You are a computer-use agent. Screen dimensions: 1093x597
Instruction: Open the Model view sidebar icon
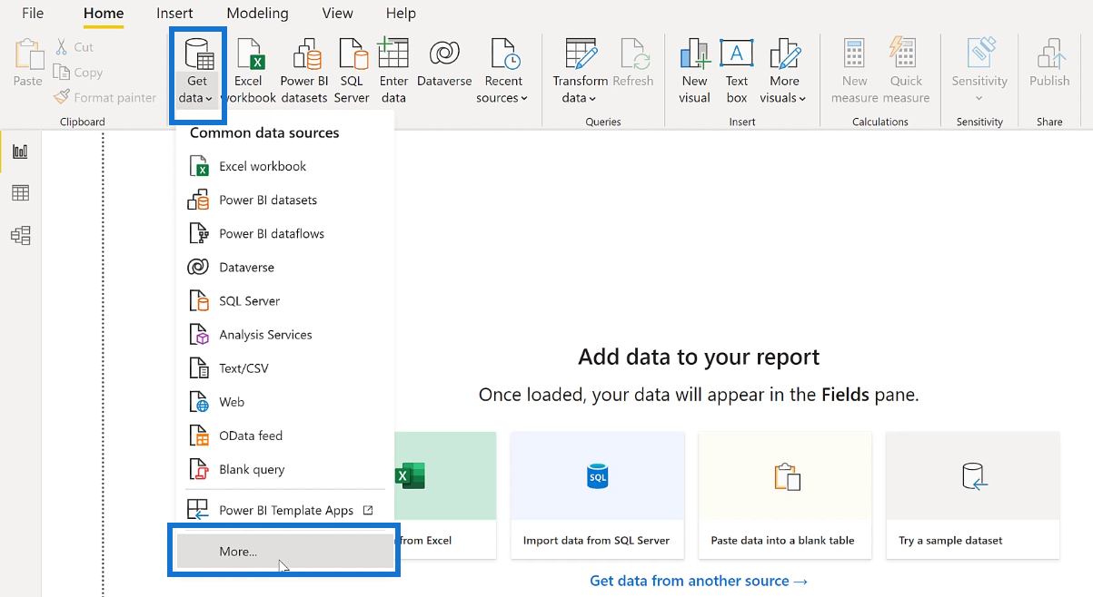pyautogui.click(x=20, y=236)
